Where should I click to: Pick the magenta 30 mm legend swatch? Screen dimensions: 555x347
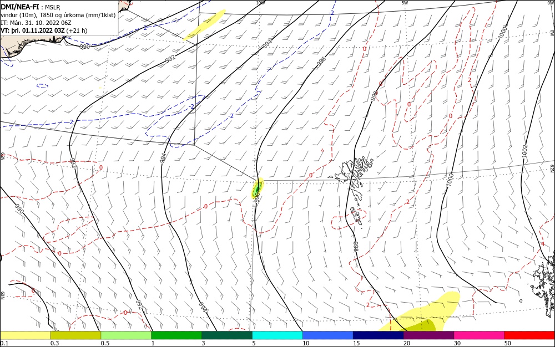479,335
